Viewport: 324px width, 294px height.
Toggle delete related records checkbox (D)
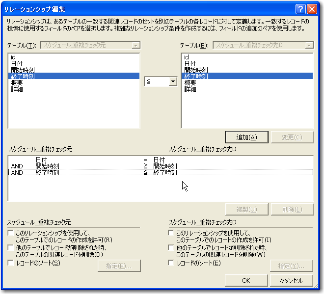(x=11, y=248)
